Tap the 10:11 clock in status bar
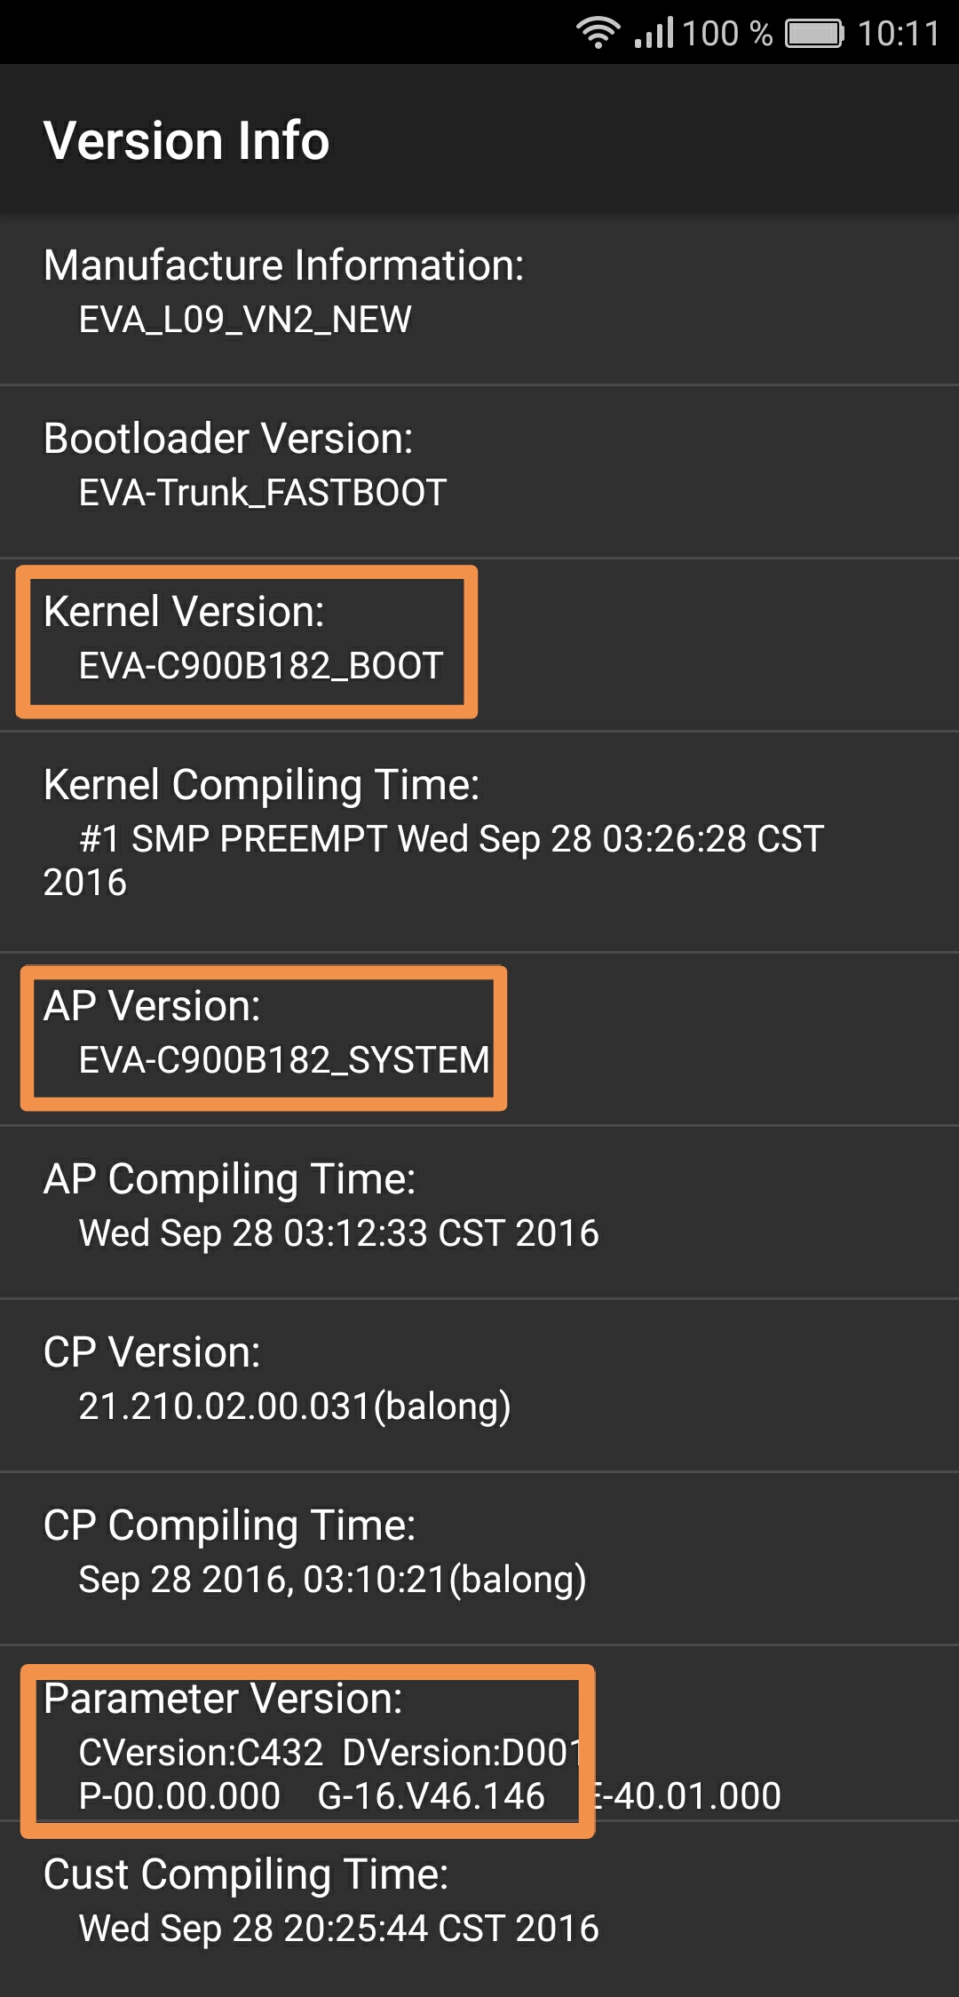 point(898,34)
